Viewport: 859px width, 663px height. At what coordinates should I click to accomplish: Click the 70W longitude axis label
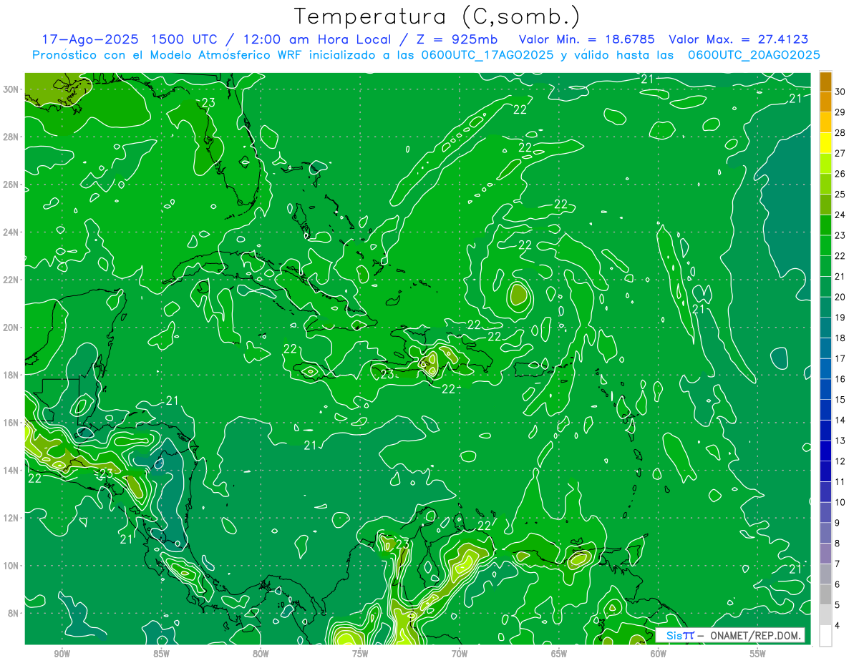click(460, 653)
